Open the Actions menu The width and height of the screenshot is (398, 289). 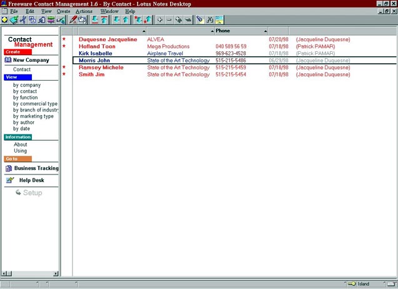tap(84, 11)
